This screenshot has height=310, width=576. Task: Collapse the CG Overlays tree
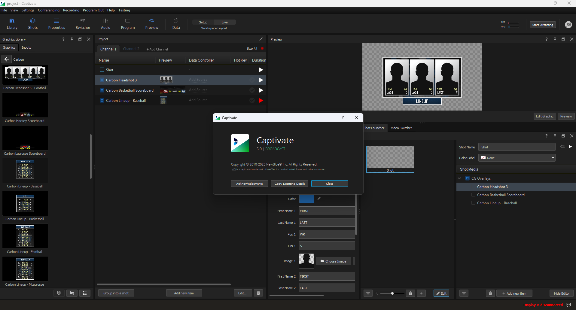coord(459,178)
